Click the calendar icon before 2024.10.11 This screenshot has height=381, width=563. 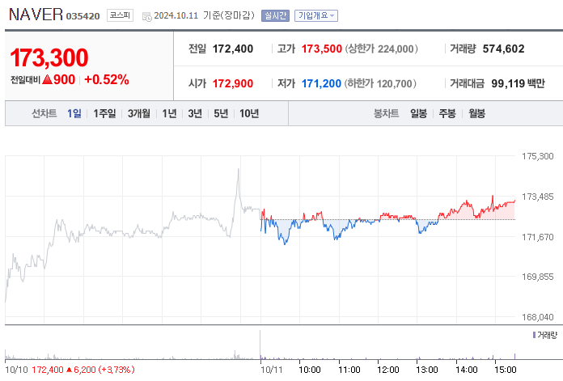coord(147,16)
